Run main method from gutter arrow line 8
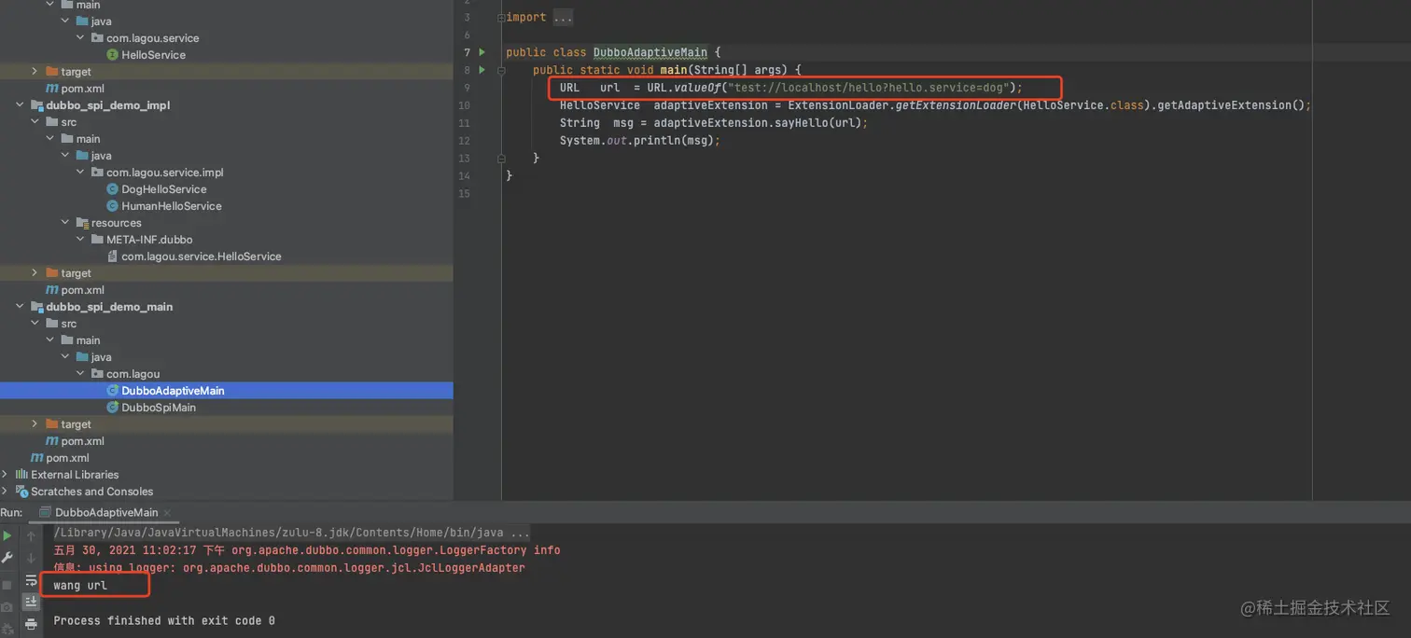This screenshot has height=638, width=1411. (482, 70)
